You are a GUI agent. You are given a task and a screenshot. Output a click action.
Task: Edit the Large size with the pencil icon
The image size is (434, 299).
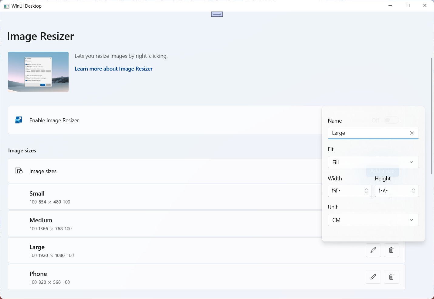[373, 250]
